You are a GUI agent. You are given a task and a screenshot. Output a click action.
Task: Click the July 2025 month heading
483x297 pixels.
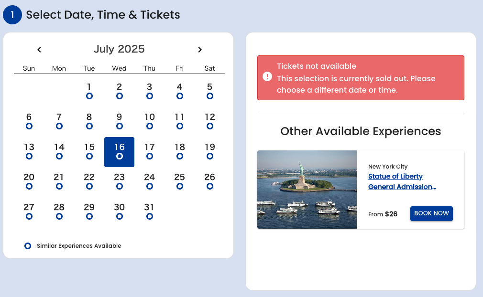point(119,49)
